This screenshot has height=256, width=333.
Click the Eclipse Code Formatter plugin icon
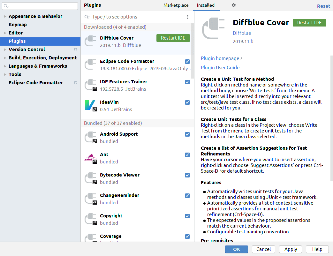point(91,64)
